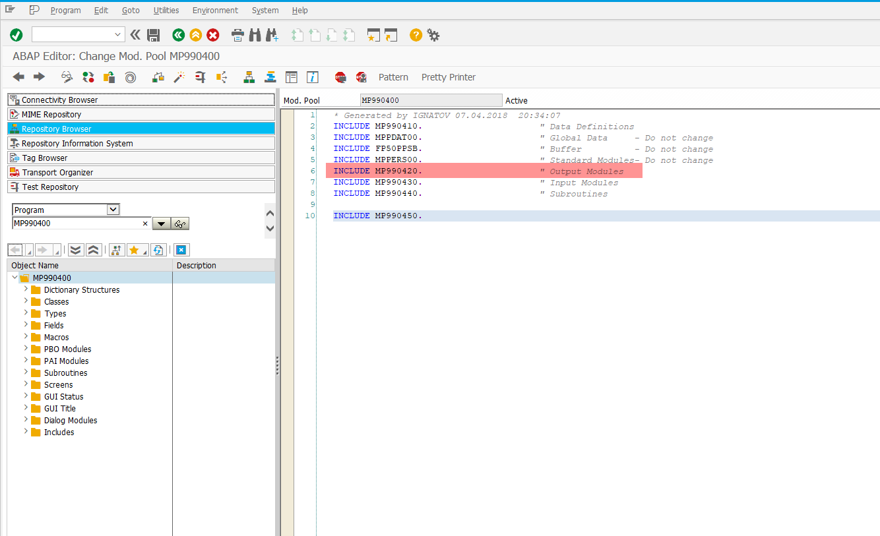Open the Goto menu
The image size is (880, 536).
point(131,11)
